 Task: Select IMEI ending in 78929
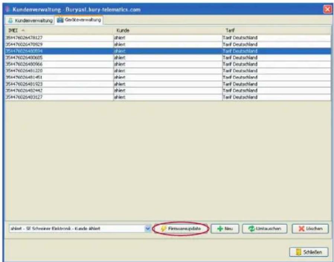point(24,45)
